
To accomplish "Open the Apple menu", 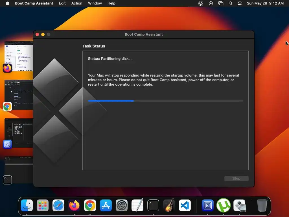I will click(x=7, y=3).
